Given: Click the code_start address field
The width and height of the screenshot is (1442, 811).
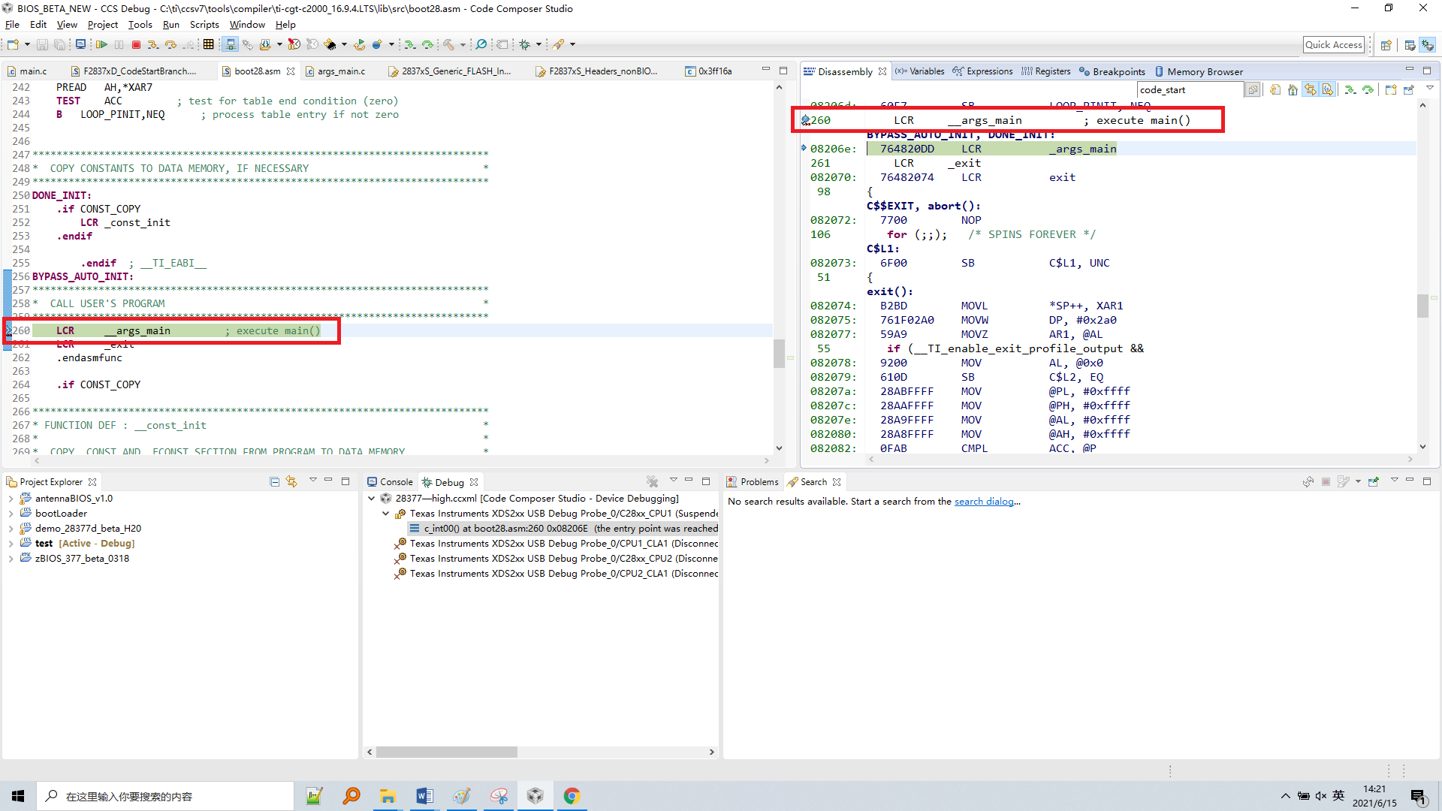Looking at the screenshot, I should (1189, 90).
